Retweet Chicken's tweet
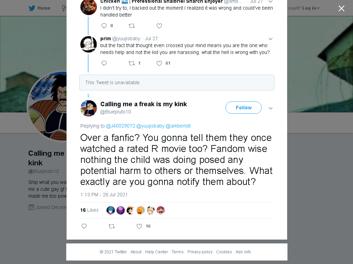 click(x=132, y=26)
